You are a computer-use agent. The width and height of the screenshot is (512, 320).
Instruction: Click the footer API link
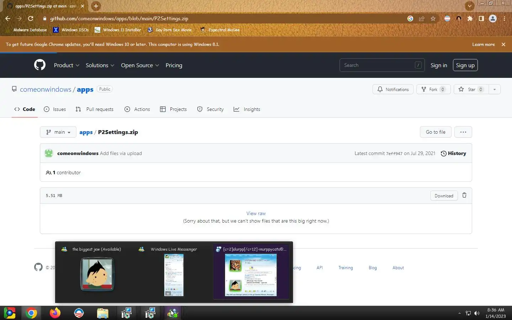point(320,268)
